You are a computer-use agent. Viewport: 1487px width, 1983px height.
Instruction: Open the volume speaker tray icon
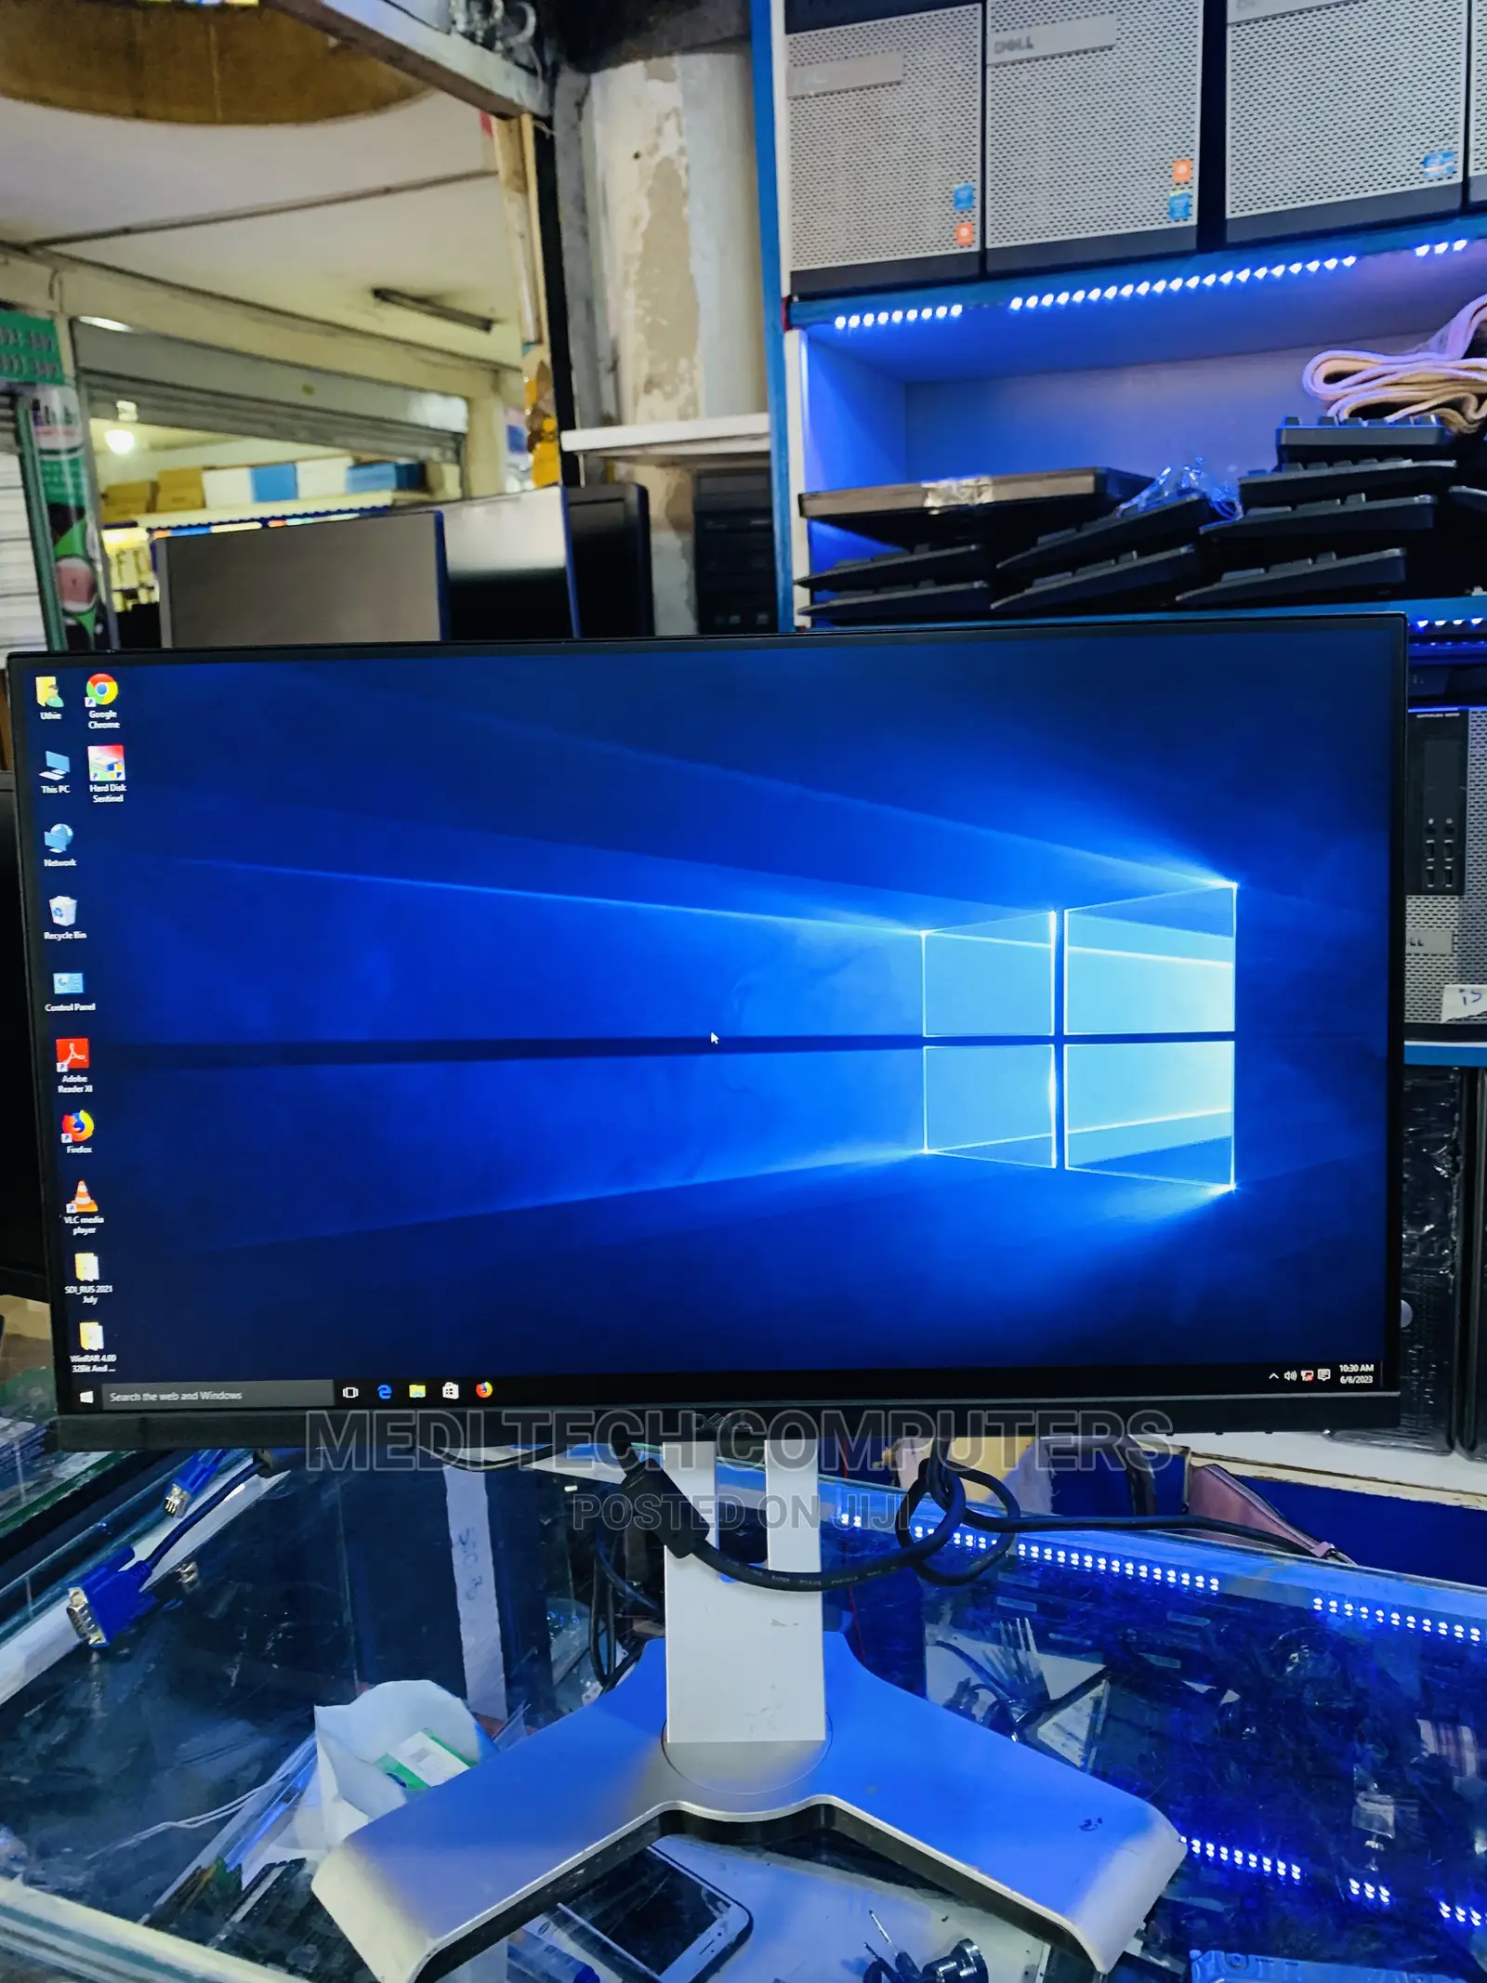[x=1290, y=1375]
